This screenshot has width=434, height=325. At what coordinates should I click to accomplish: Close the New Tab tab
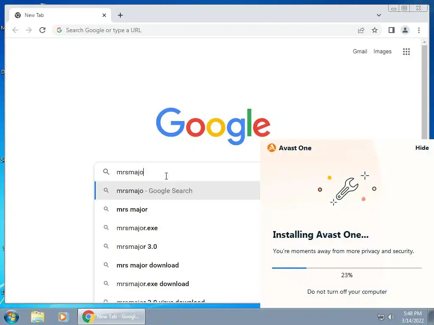pyautogui.click(x=104, y=15)
